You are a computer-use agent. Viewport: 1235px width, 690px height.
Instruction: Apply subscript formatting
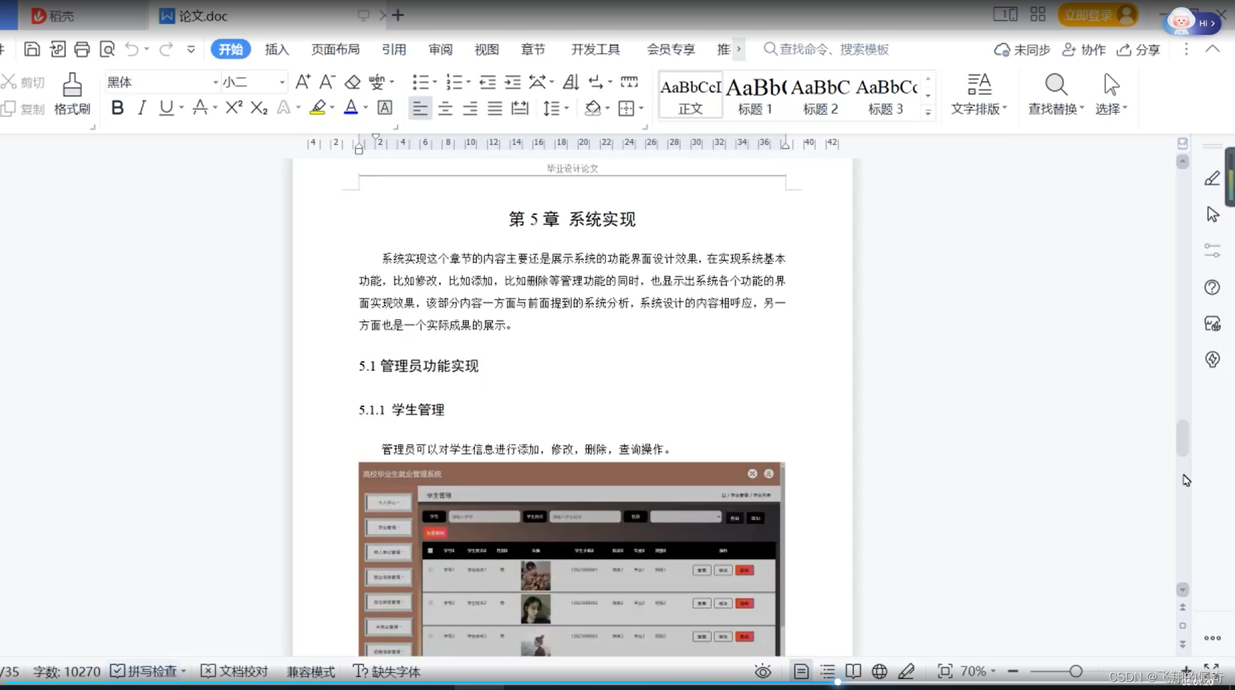point(259,107)
